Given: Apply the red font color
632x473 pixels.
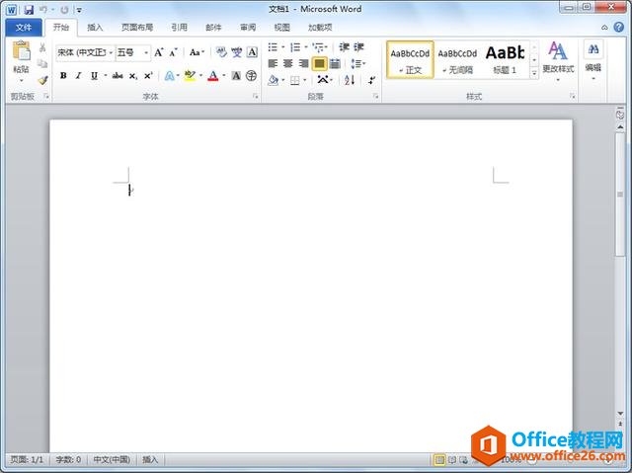Looking at the screenshot, I should coord(213,75).
